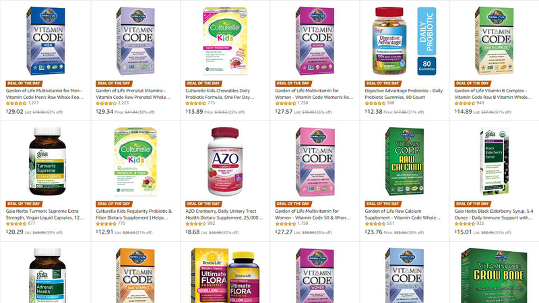View the 925 reviews for Elderberry Syrup

[480, 224]
